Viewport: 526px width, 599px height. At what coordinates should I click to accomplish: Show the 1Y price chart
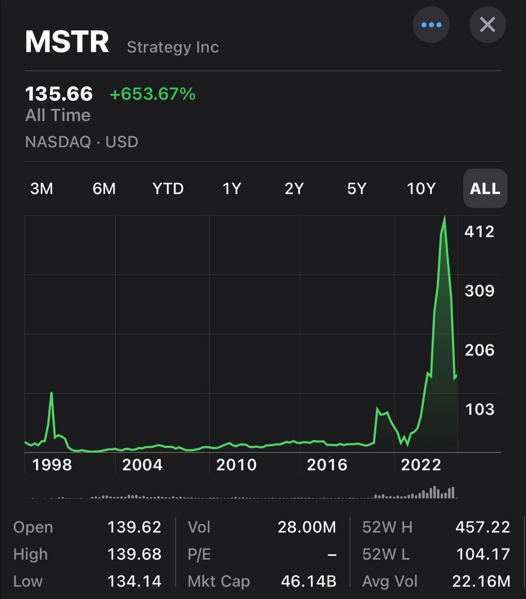[232, 189]
